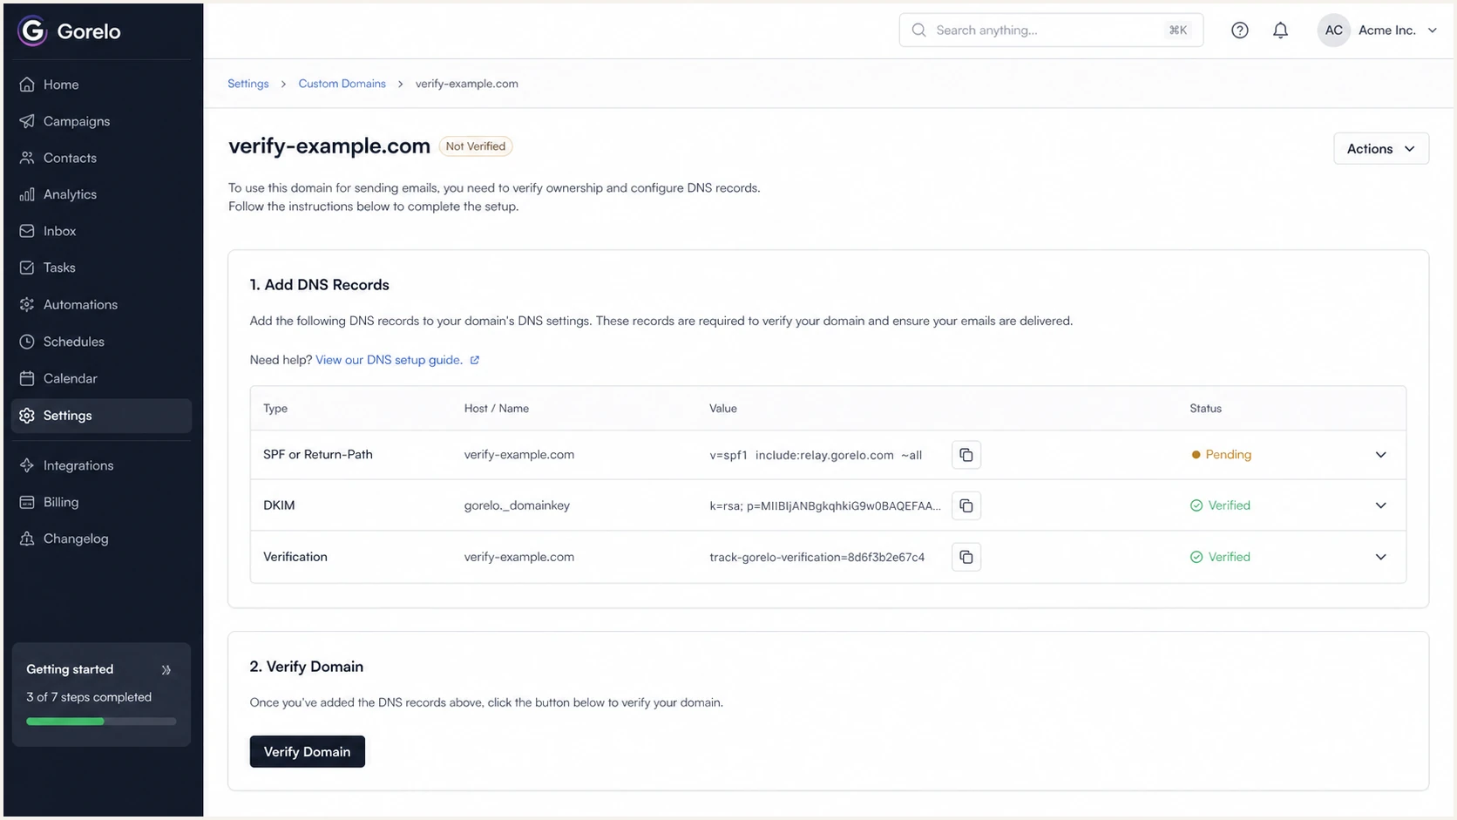Image resolution: width=1457 pixels, height=820 pixels.
Task: Click the Schedules clock icon
Action: tap(27, 342)
